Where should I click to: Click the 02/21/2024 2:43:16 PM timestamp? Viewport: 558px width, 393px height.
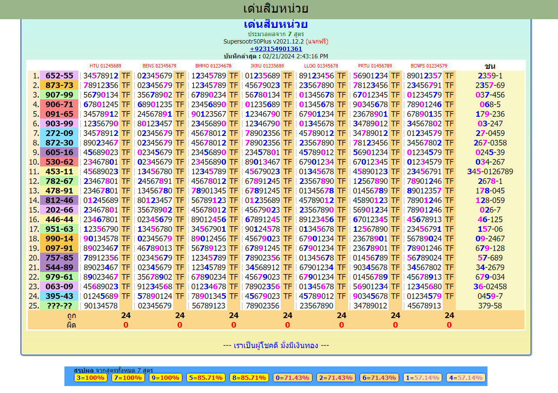295,56
